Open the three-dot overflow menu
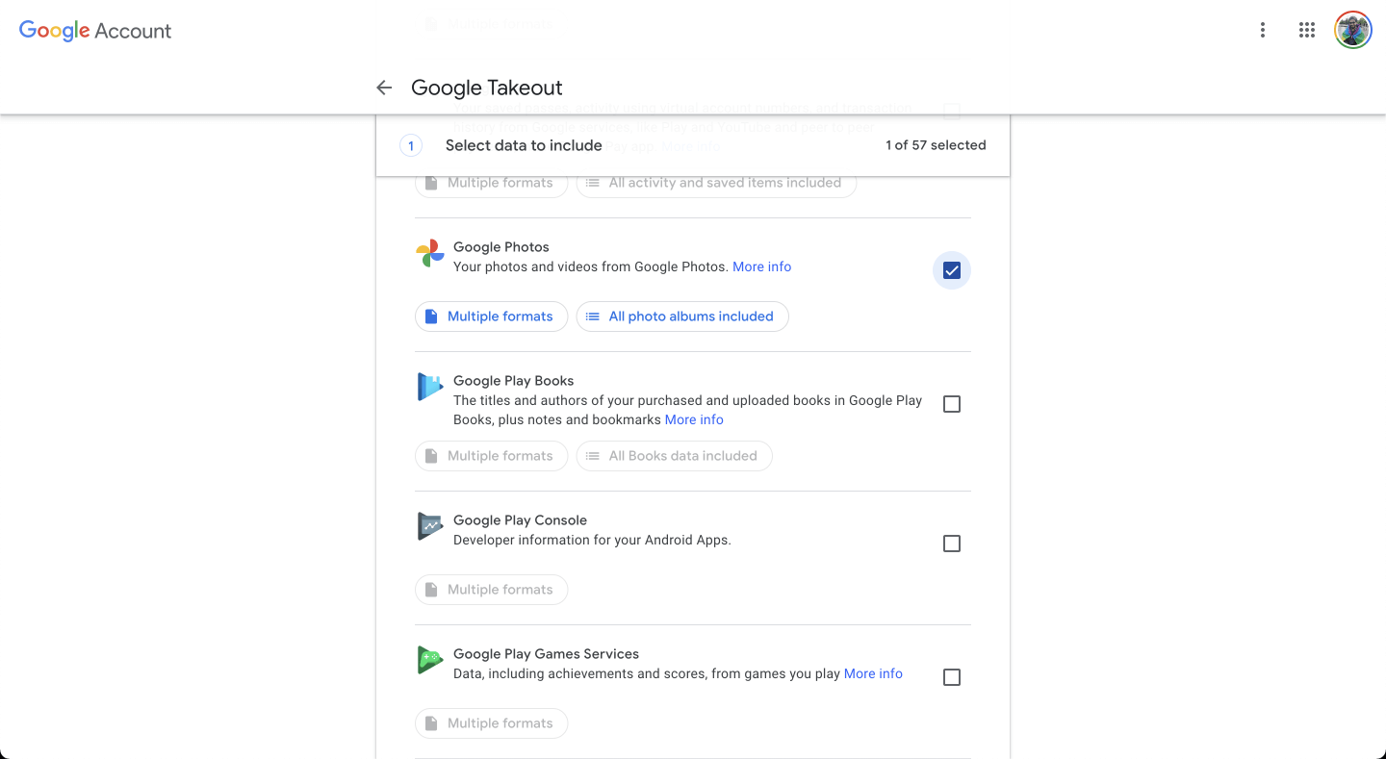Image resolution: width=1386 pixels, height=759 pixels. click(x=1262, y=30)
